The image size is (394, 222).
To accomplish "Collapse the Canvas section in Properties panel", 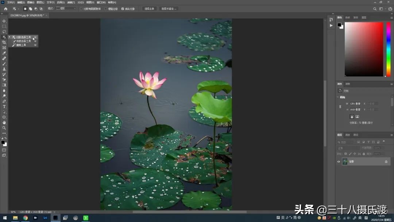I will point(337,97).
